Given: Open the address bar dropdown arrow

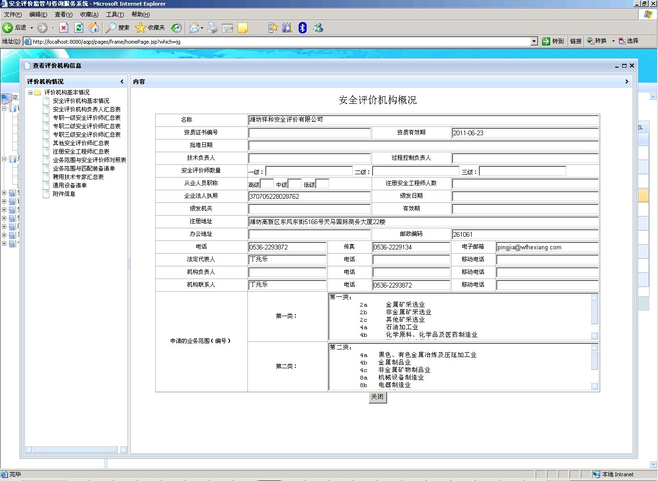Looking at the screenshot, I should tap(534, 41).
